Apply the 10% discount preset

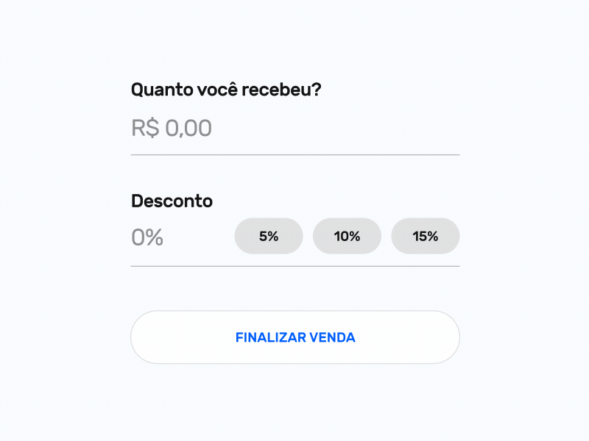click(347, 236)
